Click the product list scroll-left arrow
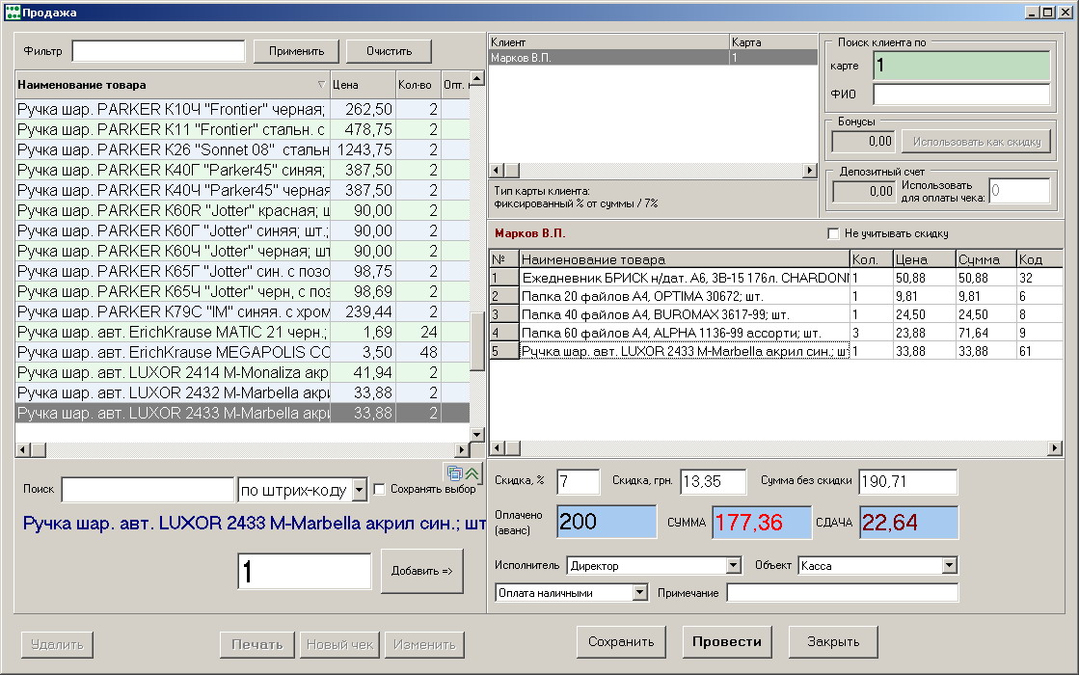The height and width of the screenshot is (675, 1079). pos(22,450)
